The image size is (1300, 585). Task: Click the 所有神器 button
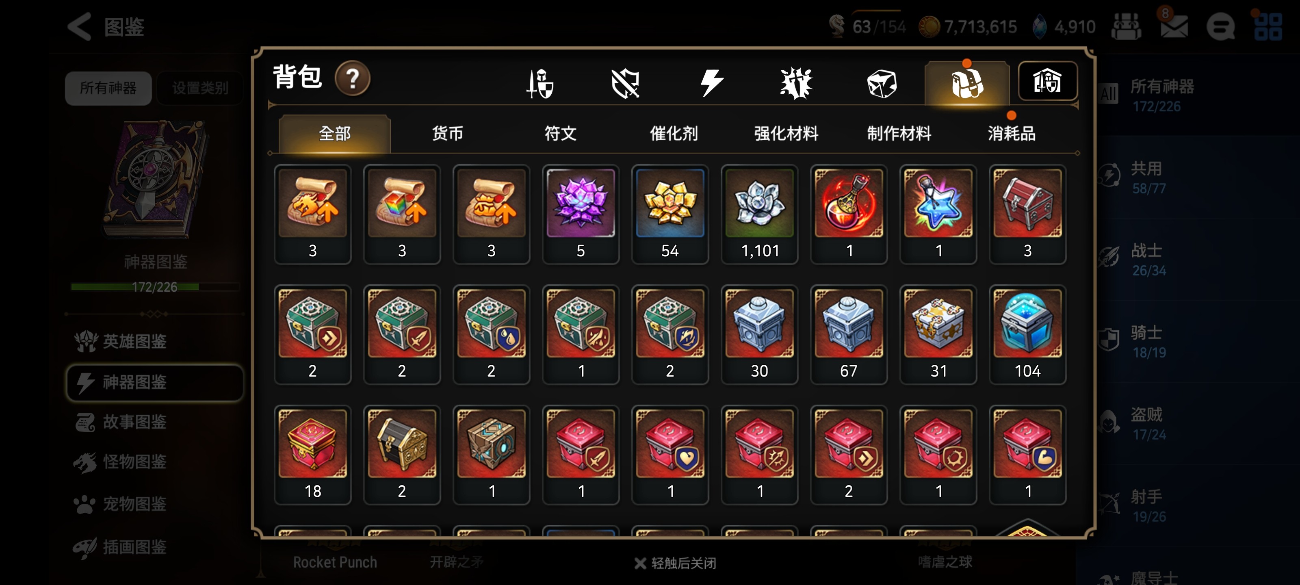point(108,88)
